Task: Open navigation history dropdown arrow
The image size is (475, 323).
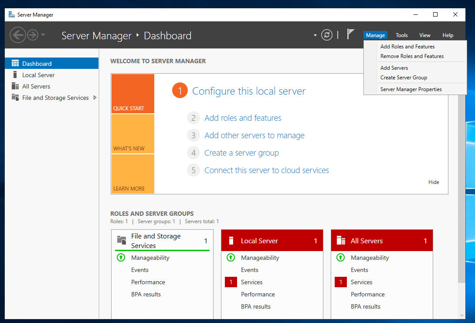Action: coord(43,35)
